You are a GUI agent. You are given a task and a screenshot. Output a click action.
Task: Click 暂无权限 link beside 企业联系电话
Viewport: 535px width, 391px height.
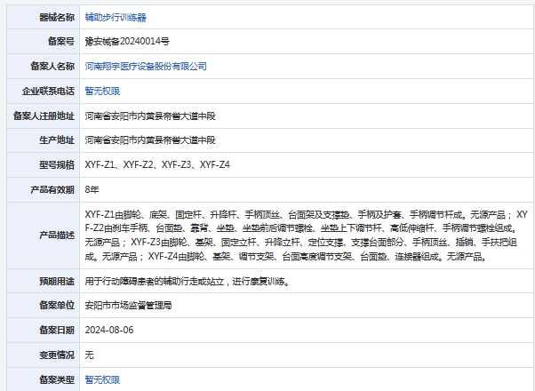coord(102,92)
